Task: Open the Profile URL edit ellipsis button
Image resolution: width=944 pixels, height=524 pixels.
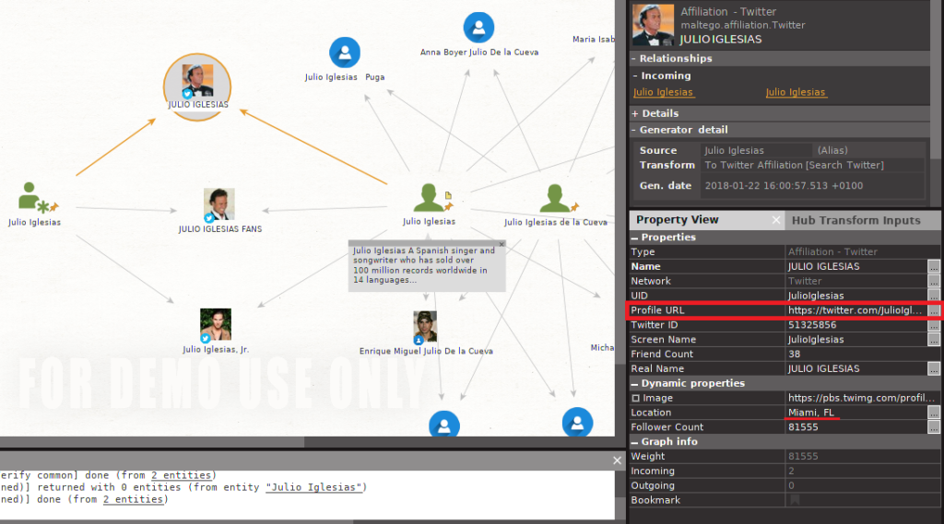Action: coord(934,310)
